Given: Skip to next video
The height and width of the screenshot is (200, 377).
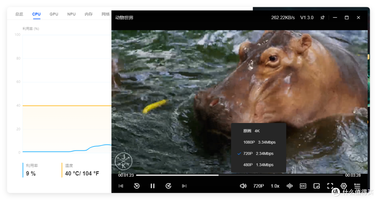Looking at the screenshot, I should [184, 186].
